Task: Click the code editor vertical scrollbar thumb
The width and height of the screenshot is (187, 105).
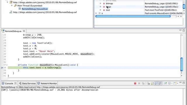Action: point(182,64)
